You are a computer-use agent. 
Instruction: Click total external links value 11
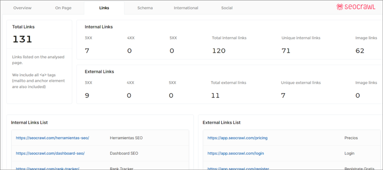tap(215, 96)
